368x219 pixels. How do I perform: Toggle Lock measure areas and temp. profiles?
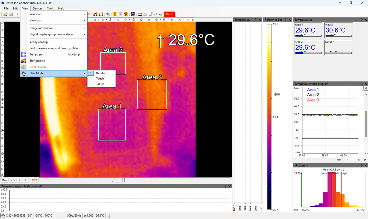(54, 48)
